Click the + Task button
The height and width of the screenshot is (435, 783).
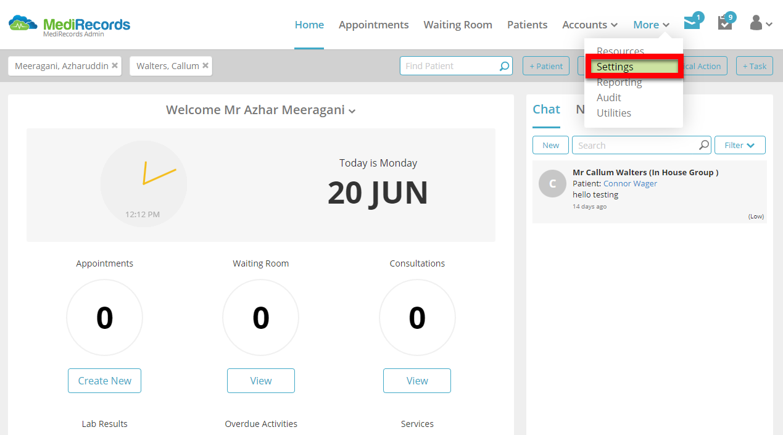coord(755,66)
